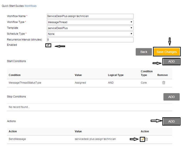Open the Schedule Type dropdown
The width and height of the screenshot is (188, 150).
(90, 34)
